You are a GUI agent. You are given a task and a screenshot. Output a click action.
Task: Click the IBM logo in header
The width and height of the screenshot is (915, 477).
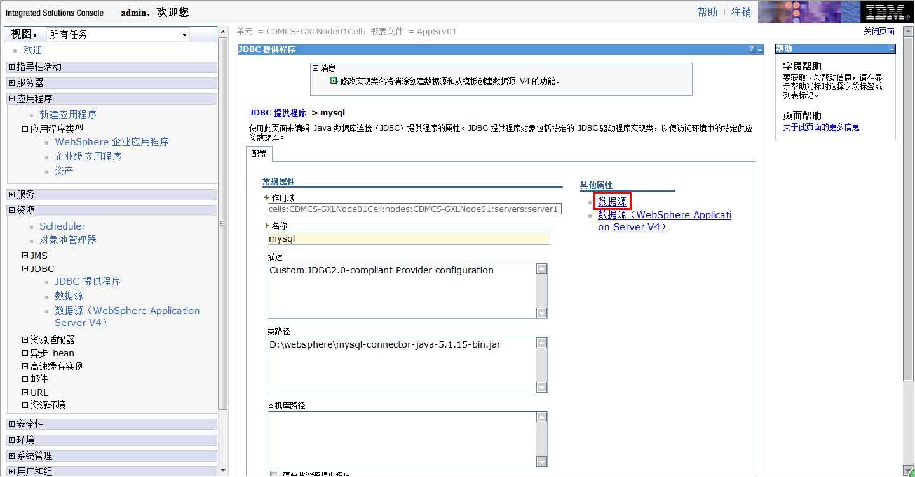tap(886, 12)
